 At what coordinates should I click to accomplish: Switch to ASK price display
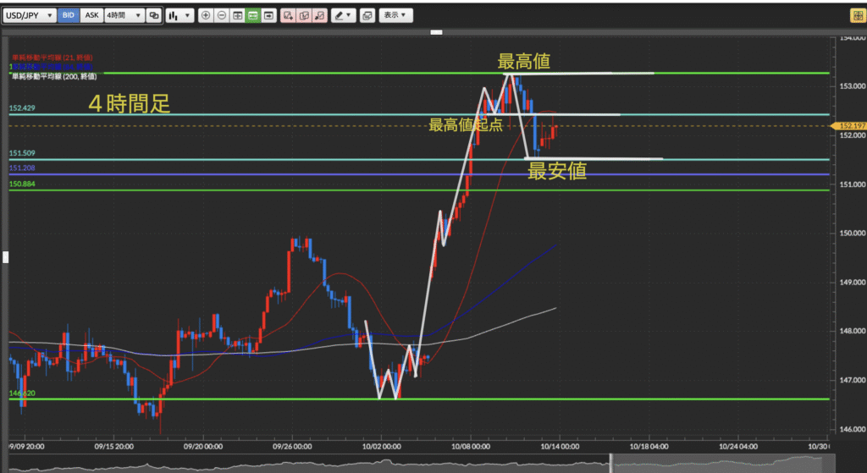click(x=91, y=15)
